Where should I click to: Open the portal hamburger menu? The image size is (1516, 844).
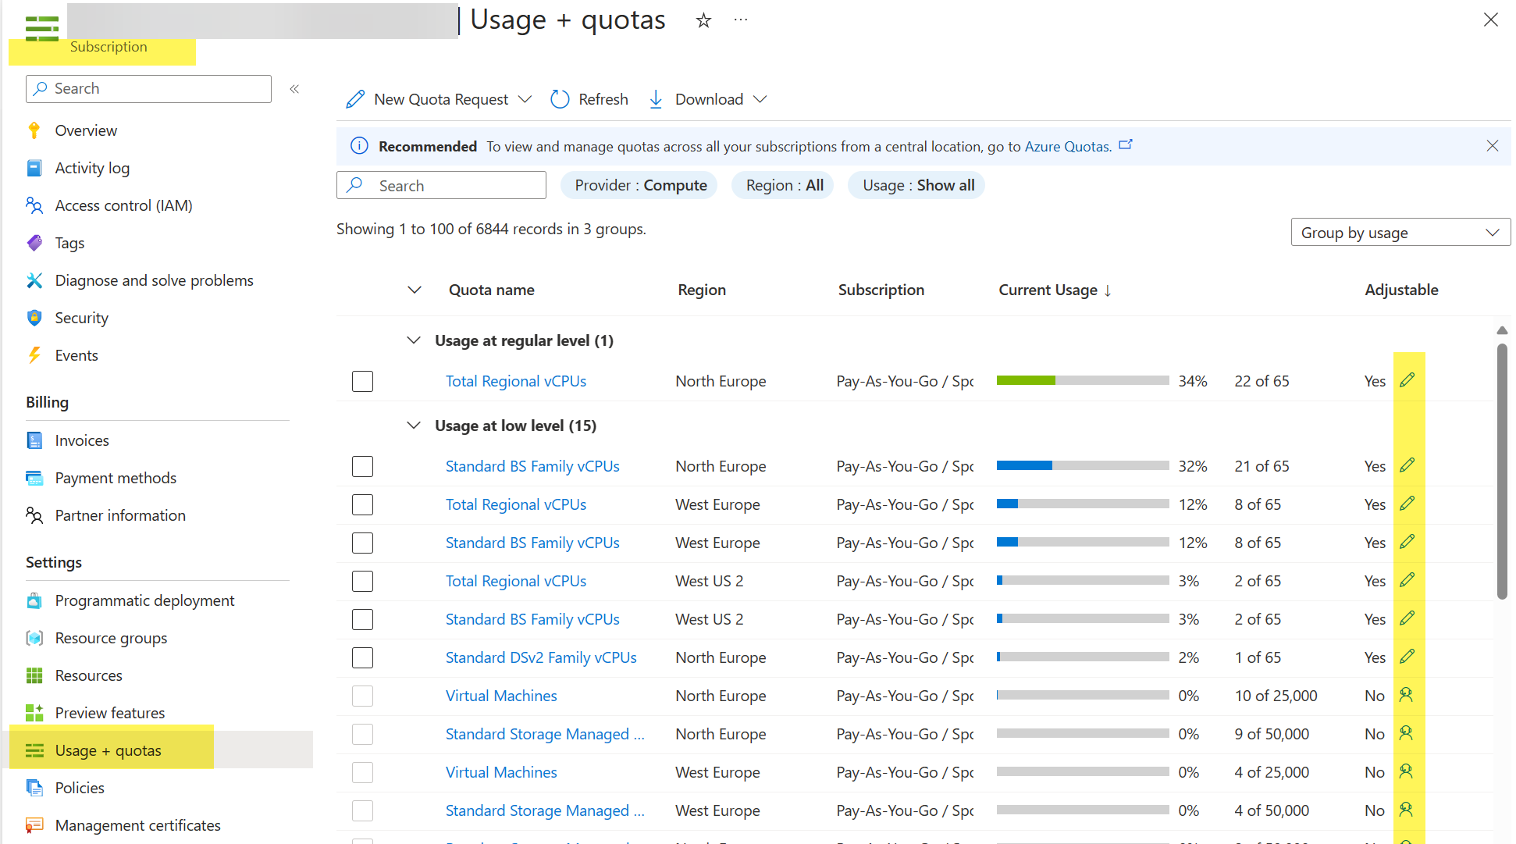pyautogui.click(x=41, y=28)
